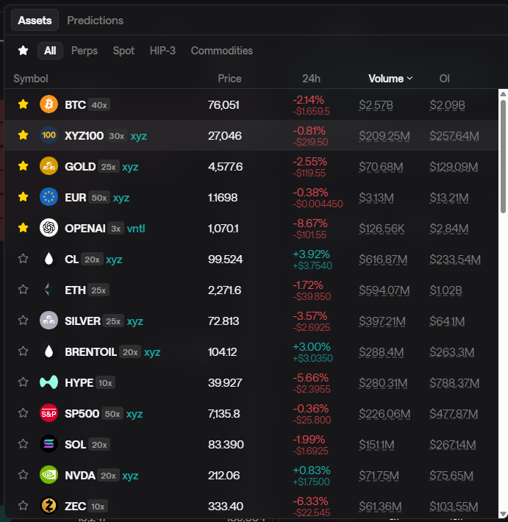The height and width of the screenshot is (522, 508).
Task: Click the GOLD bars icon
Action: click(49, 166)
